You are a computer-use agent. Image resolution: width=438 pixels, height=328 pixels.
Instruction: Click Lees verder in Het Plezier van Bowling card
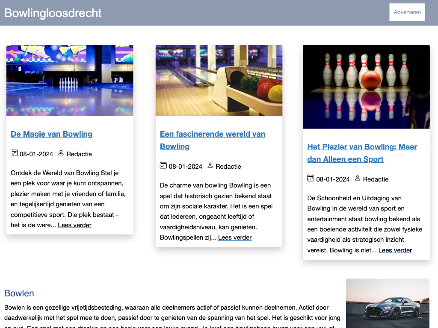[x=395, y=250]
